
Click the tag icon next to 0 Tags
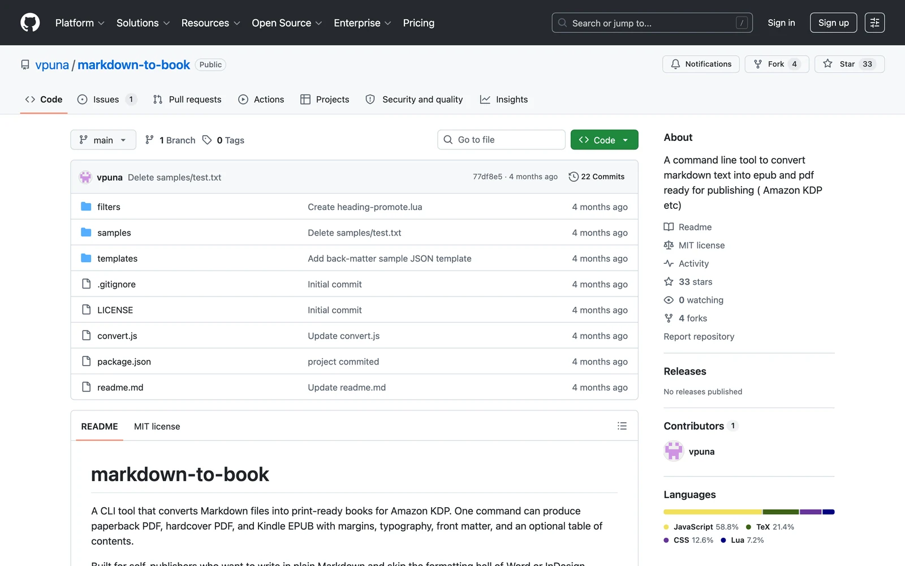pos(207,140)
